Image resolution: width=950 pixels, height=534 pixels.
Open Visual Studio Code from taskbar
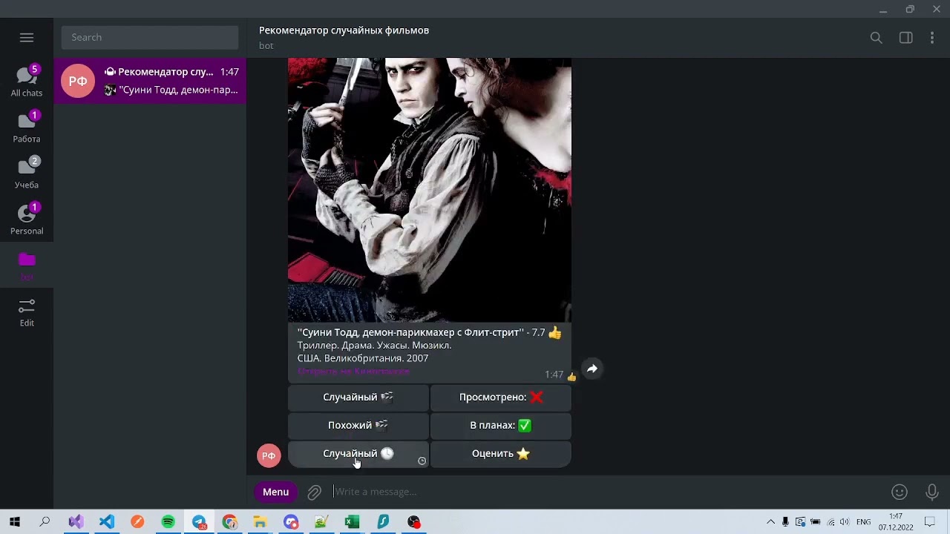[x=107, y=521]
